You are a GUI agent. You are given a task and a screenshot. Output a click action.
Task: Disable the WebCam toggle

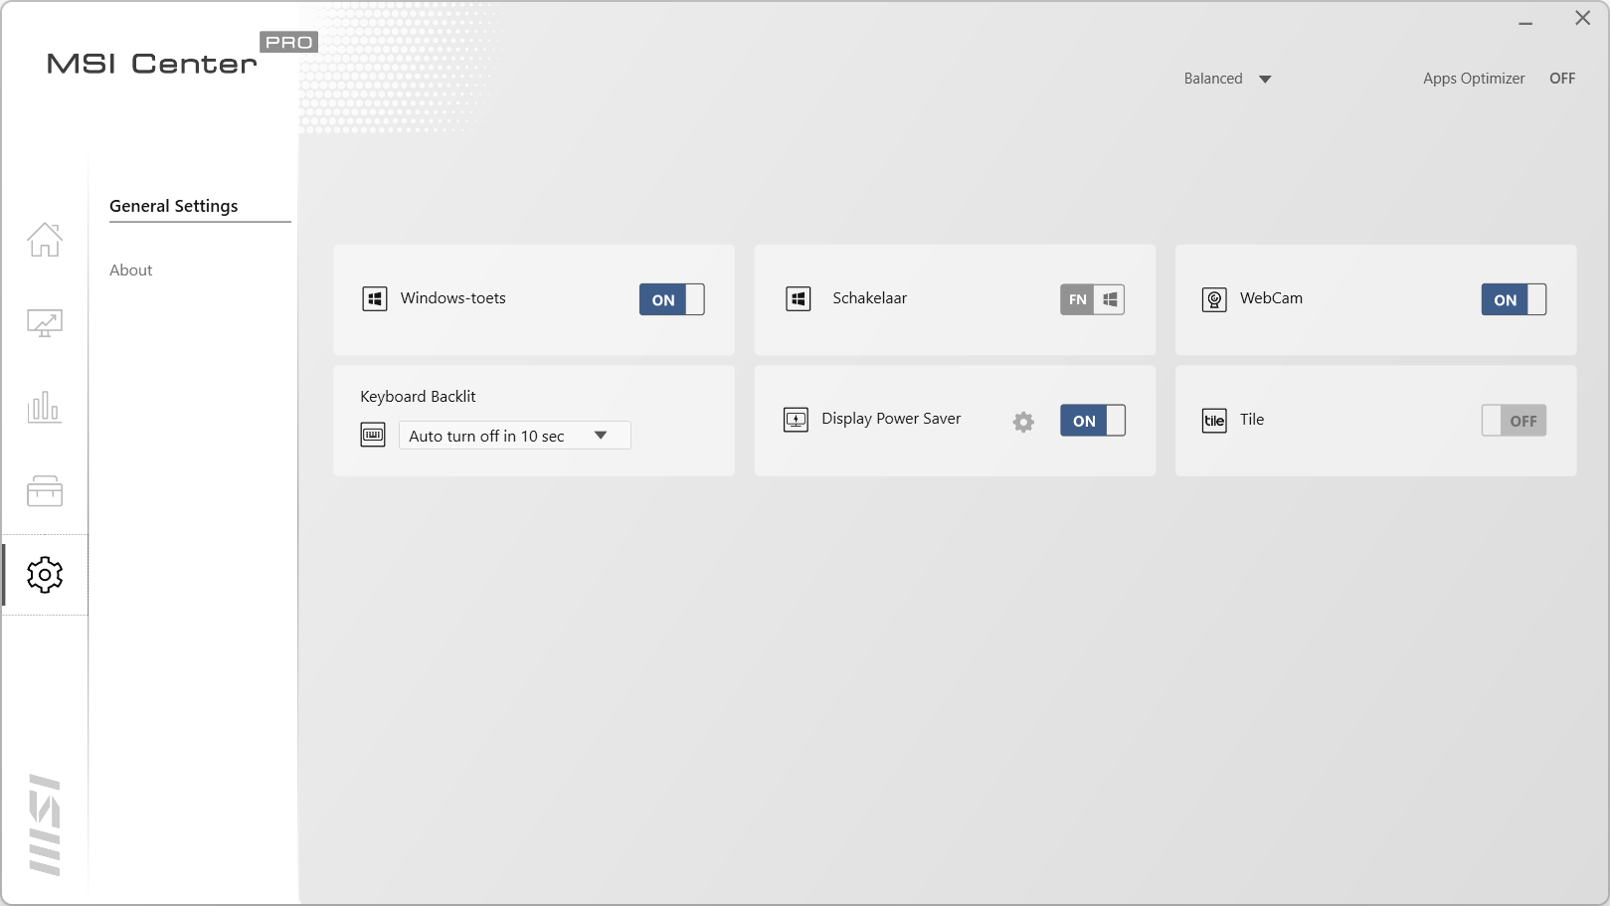click(1514, 299)
